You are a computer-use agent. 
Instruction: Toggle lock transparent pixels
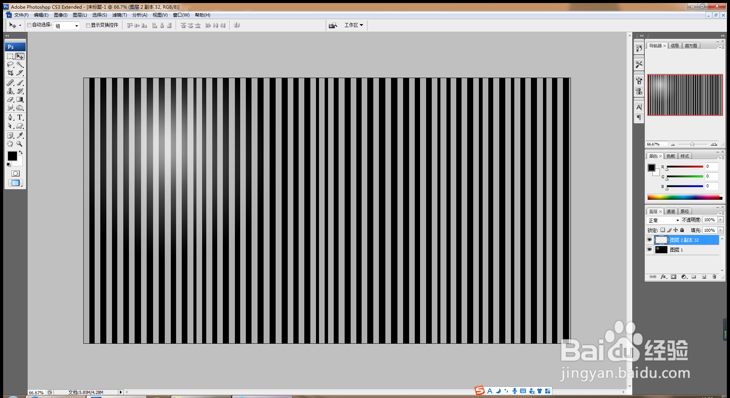click(663, 230)
